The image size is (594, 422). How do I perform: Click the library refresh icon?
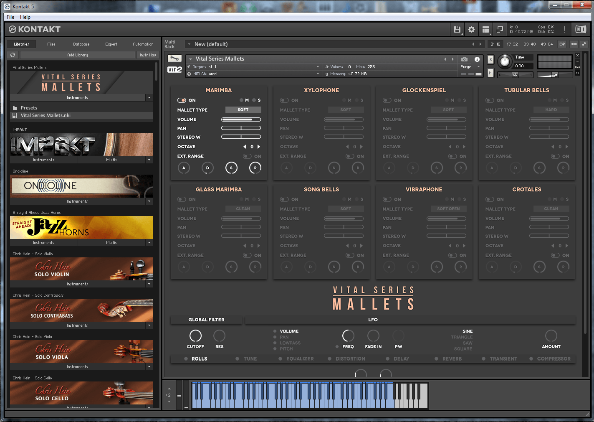pyautogui.click(x=13, y=55)
